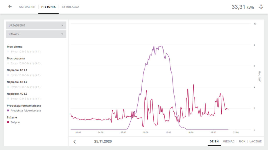Open the Symulacja tab
The image size is (268, 150).
coord(70,7)
